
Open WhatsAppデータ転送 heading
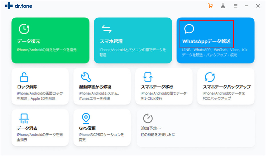click(x=206, y=41)
